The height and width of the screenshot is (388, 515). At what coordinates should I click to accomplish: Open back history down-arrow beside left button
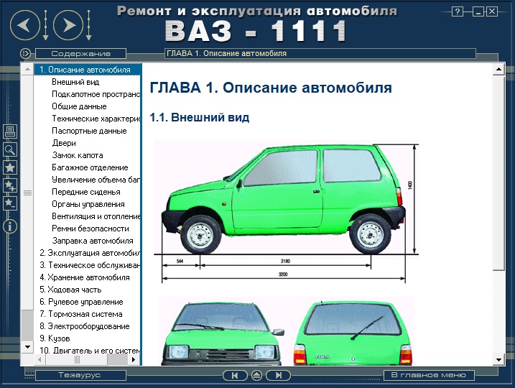click(x=46, y=25)
